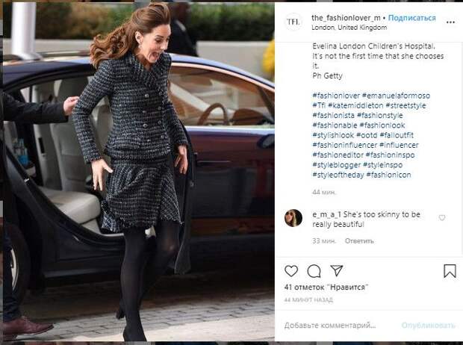463x345 pixels.
Task: Open comments with the speech bubble icon
Action: pyautogui.click(x=314, y=271)
